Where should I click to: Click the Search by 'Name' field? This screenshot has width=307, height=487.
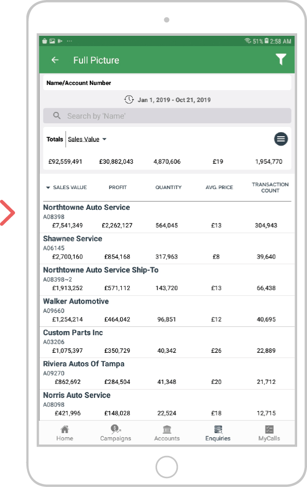pos(167,116)
